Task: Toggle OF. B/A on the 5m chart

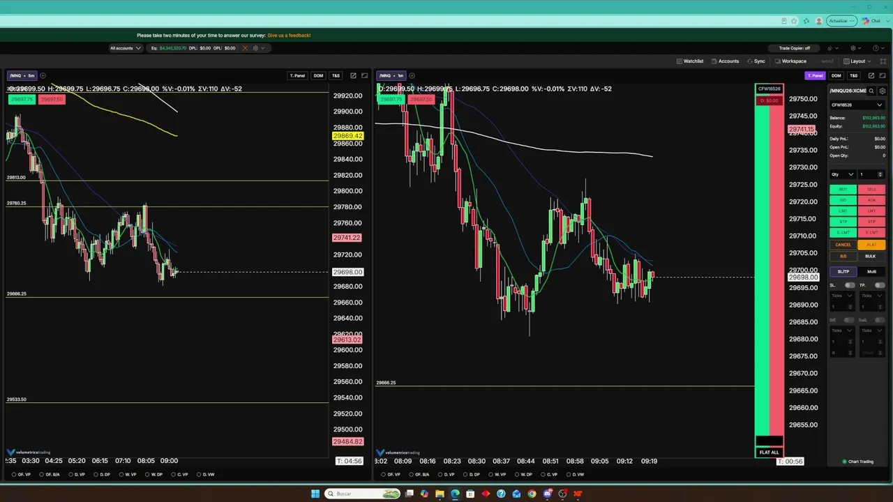Action: [50, 474]
